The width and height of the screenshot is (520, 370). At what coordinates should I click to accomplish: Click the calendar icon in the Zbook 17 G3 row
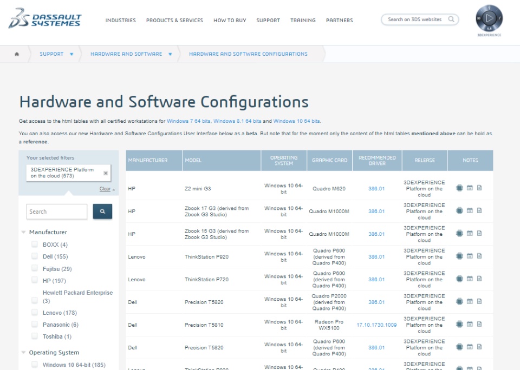tap(470, 210)
